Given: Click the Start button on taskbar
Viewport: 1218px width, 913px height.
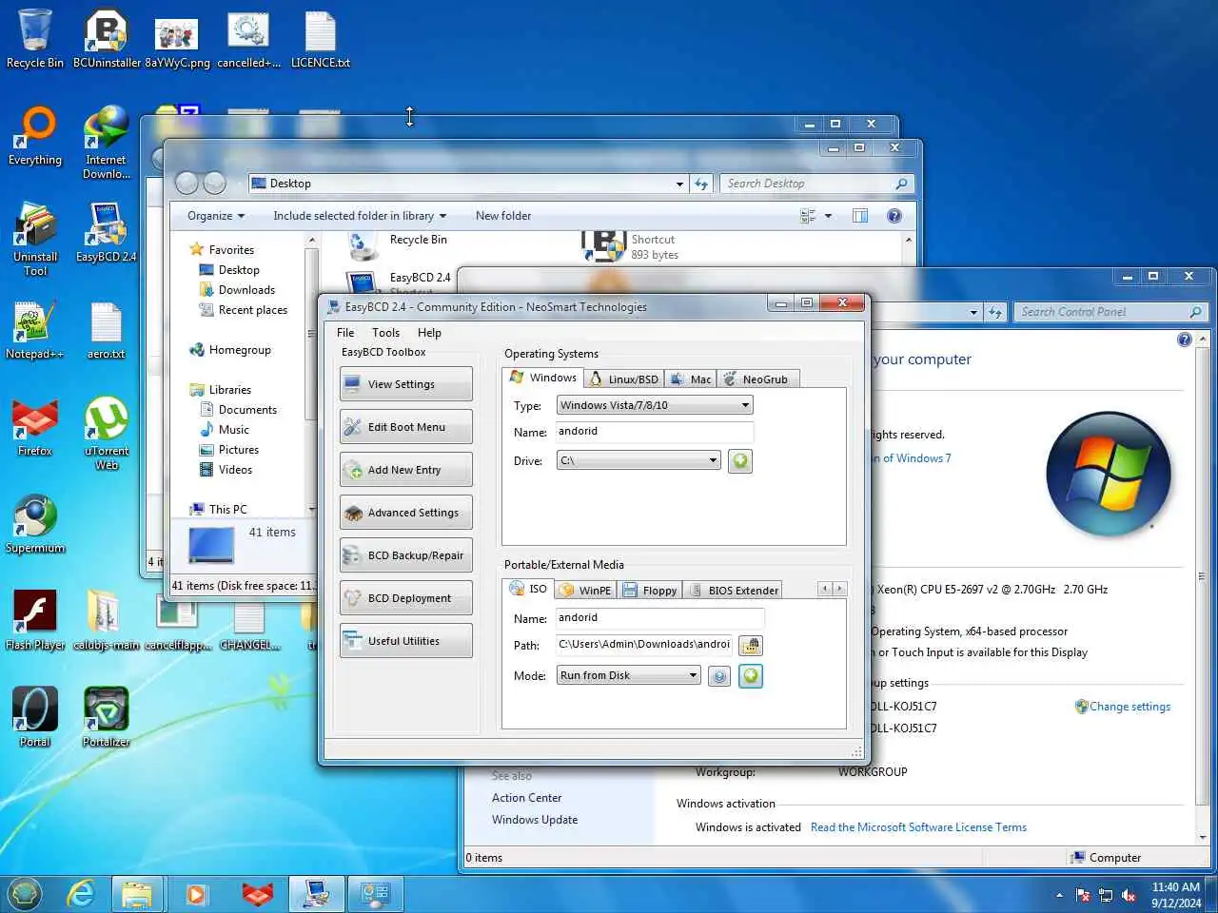Looking at the screenshot, I should click(x=25, y=894).
